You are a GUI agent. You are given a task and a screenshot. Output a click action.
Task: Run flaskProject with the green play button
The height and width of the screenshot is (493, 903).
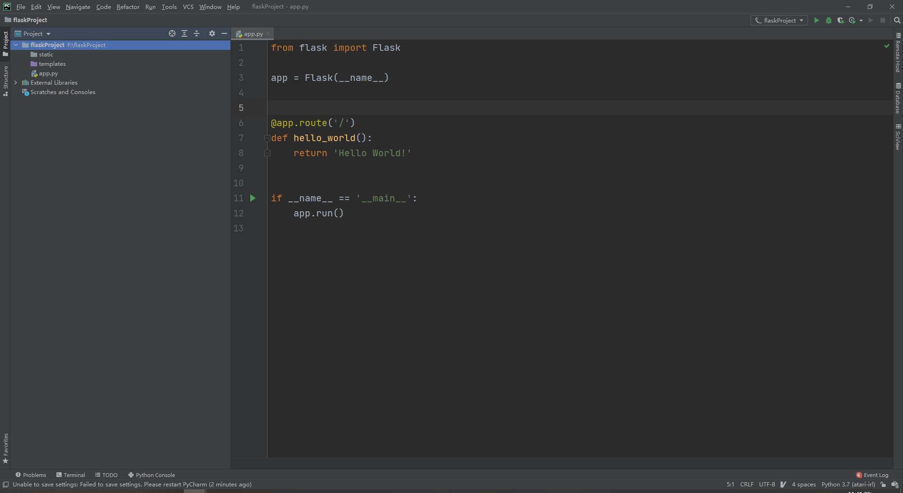pyautogui.click(x=816, y=20)
